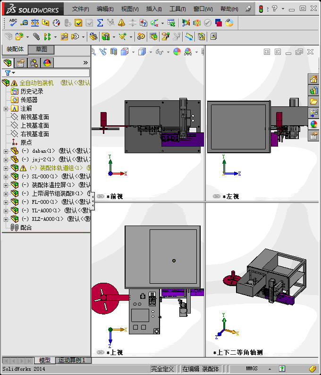Click the Equations sigma icon
The width and height of the screenshot is (321, 375).
click(100, 23)
